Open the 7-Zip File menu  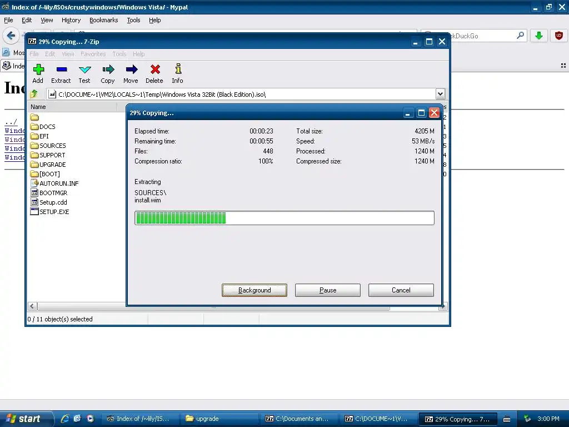pos(34,54)
